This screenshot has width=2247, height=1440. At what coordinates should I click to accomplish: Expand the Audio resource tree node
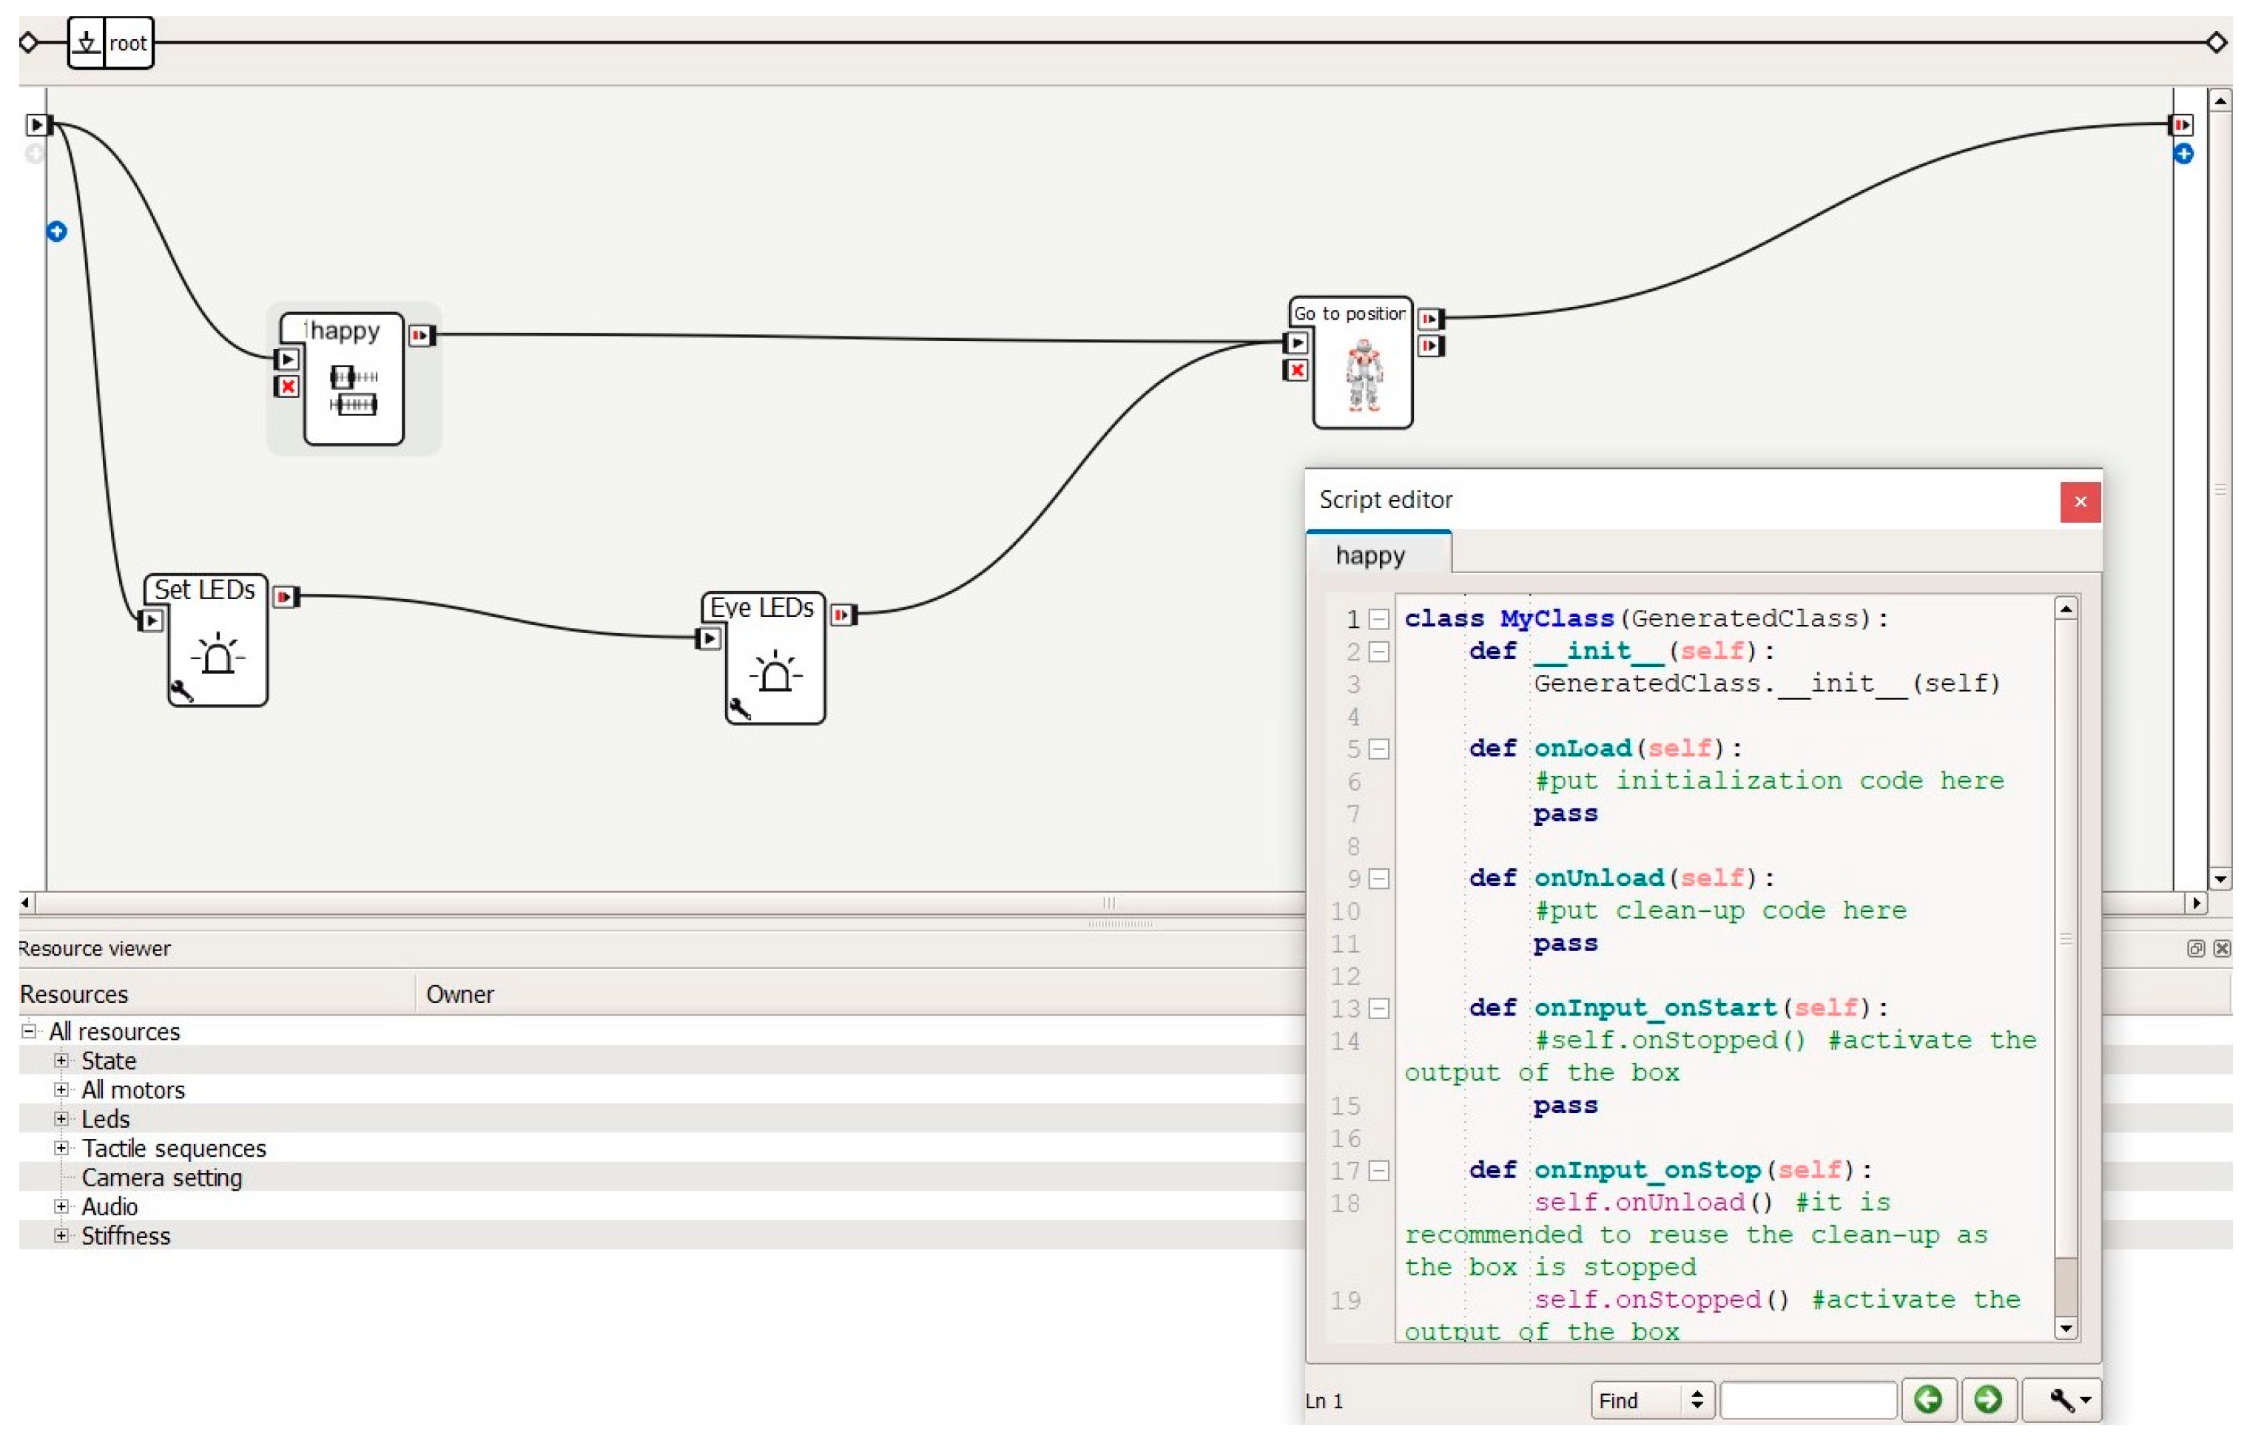coord(61,1207)
